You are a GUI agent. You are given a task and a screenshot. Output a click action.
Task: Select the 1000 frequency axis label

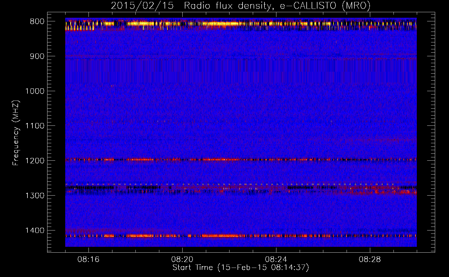point(35,91)
